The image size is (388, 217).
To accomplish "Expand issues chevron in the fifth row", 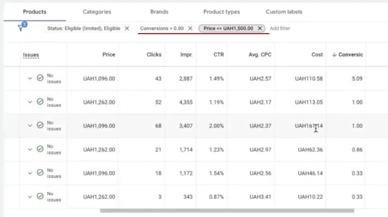I will pos(30,173).
